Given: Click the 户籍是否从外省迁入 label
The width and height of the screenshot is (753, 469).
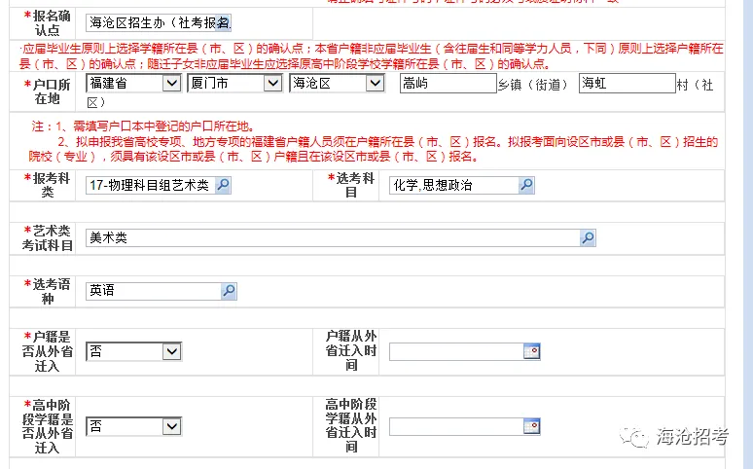Looking at the screenshot, I should tap(47, 352).
